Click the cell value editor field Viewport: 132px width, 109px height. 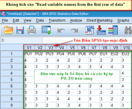coord(87,40)
